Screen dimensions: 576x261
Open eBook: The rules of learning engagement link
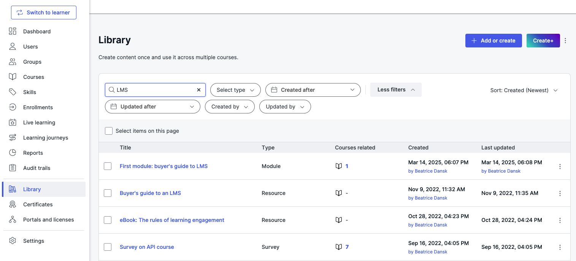click(172, 220)
